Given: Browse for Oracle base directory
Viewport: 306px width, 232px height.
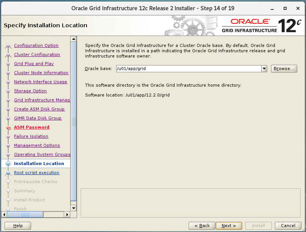Looking at the screenshot, I should (284, 69).
